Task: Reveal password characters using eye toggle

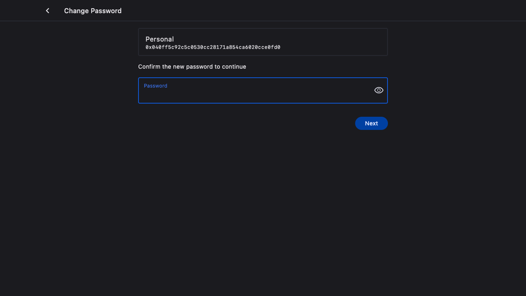Action: click(x=378, y=90)
